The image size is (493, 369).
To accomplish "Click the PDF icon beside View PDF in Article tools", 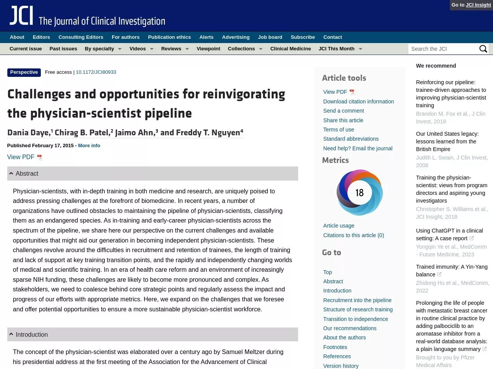I will (x=352, y=92).
